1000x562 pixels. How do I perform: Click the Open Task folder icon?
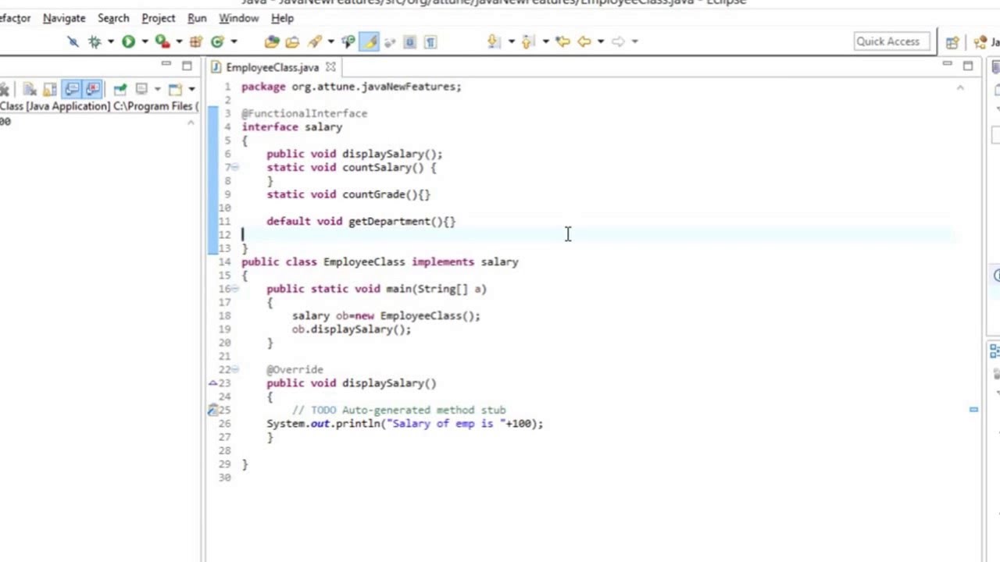tap(292, 41)
